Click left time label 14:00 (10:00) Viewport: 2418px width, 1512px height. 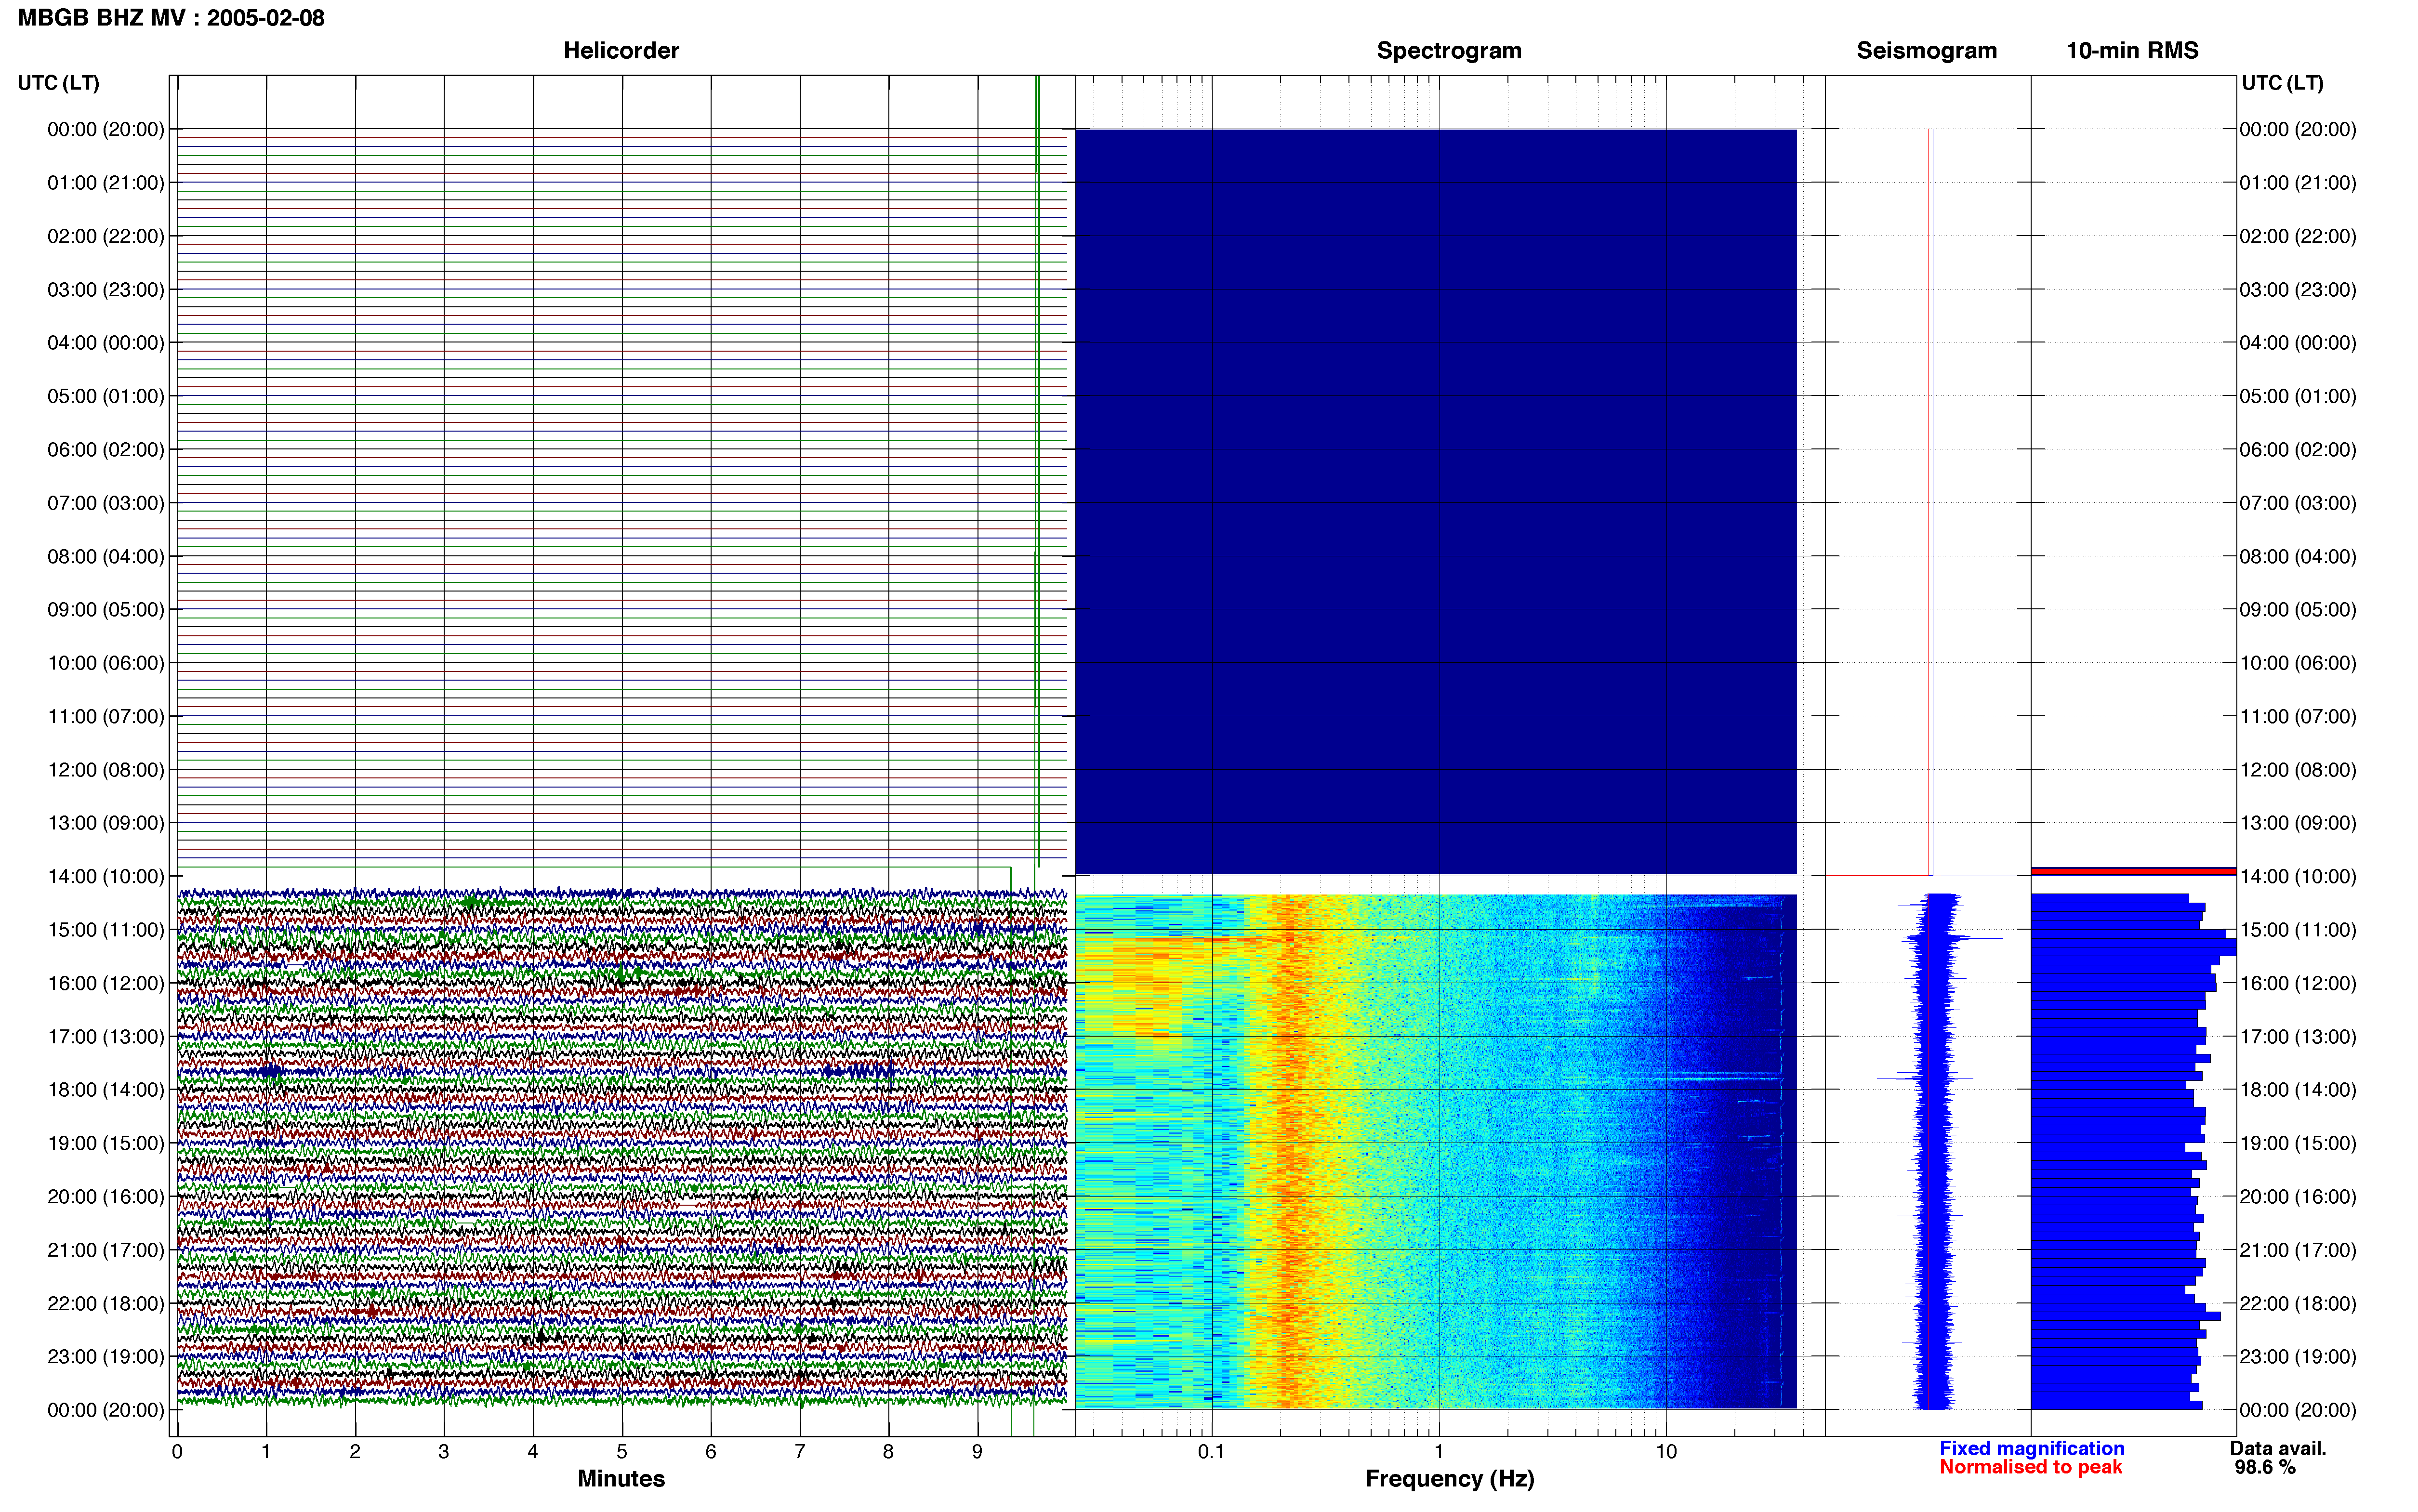click(x=106, y=876)
